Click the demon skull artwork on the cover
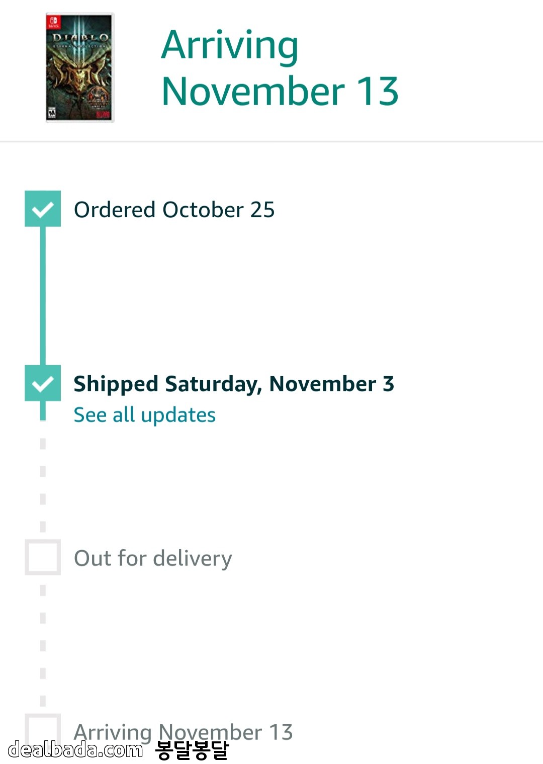543x764 pixels. pos(78,75)
